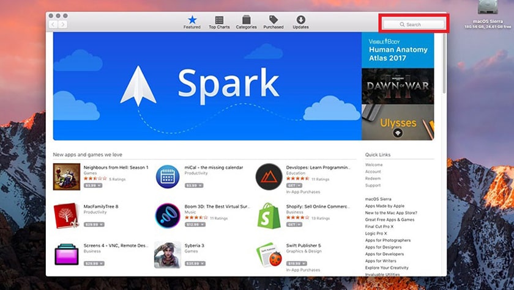Click the Devslopes app icon

(269, 176)
